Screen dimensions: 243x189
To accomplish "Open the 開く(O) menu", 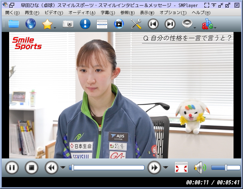I will click(x=12, y=13).
